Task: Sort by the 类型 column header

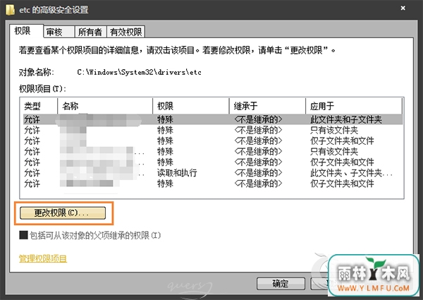Action: pos(39,106)
